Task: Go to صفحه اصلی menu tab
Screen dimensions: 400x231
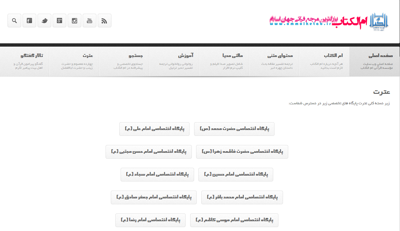Action: (x=375, y=62)
